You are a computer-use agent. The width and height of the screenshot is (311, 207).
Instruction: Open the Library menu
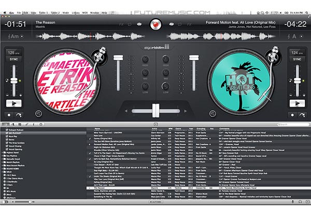pyautogui.click(x=76, y=12)
